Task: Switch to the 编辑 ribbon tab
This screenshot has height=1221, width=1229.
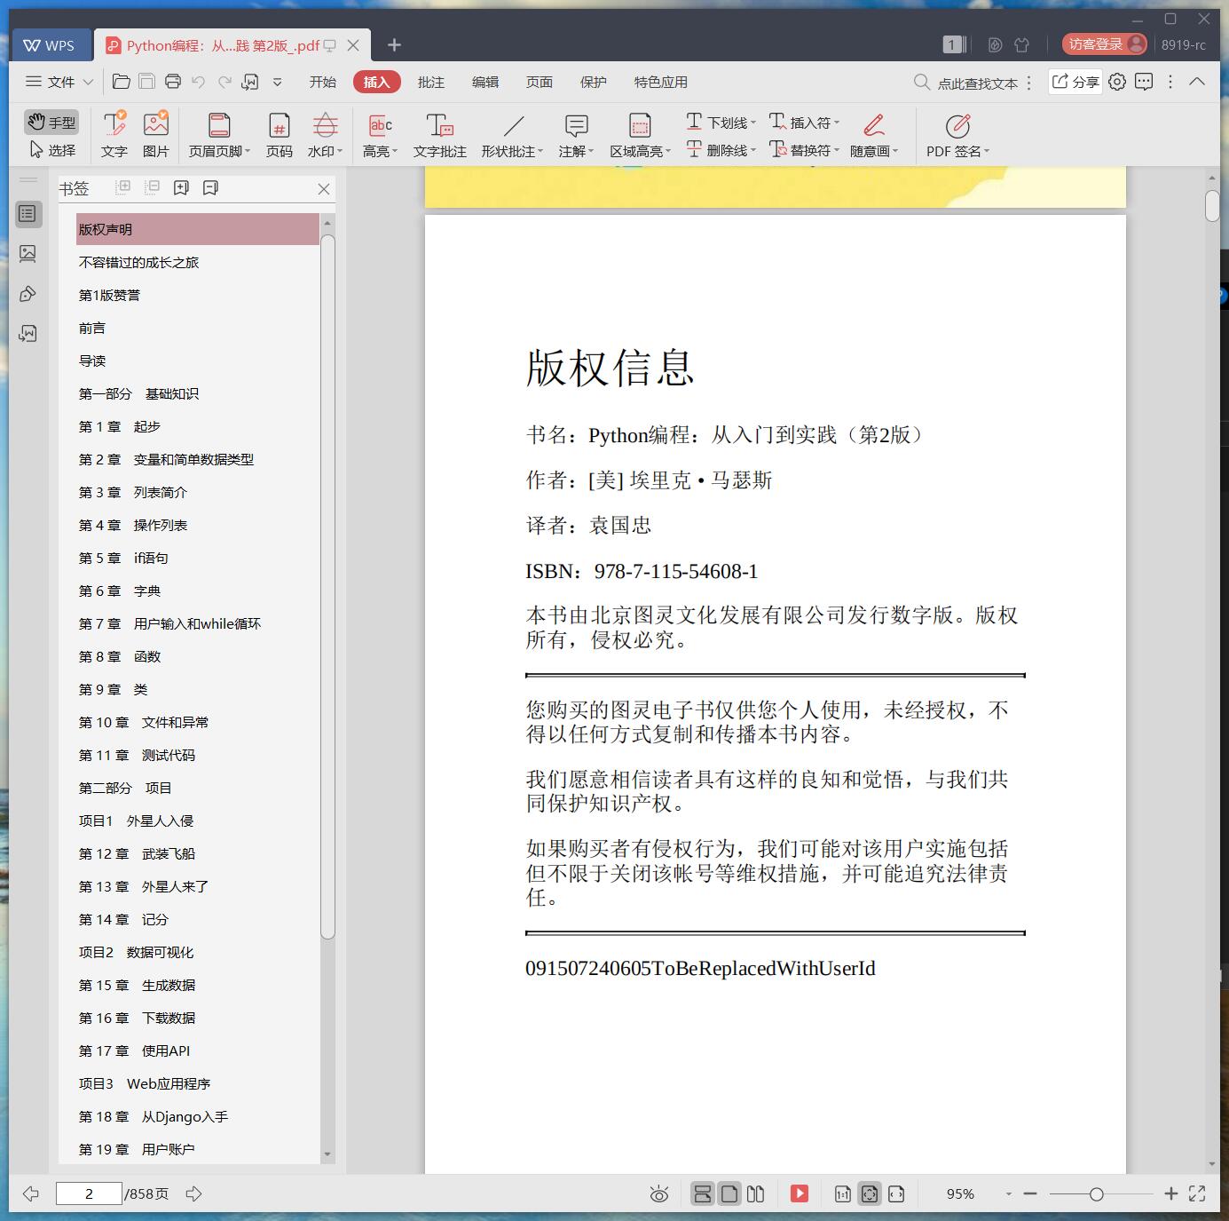Action: click(x=485, y=82)
